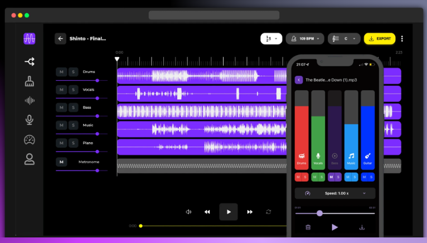Viewport: 427px width, 243px height.
Task: Open the key C dropdown
Action: click(x=343, y=38)
